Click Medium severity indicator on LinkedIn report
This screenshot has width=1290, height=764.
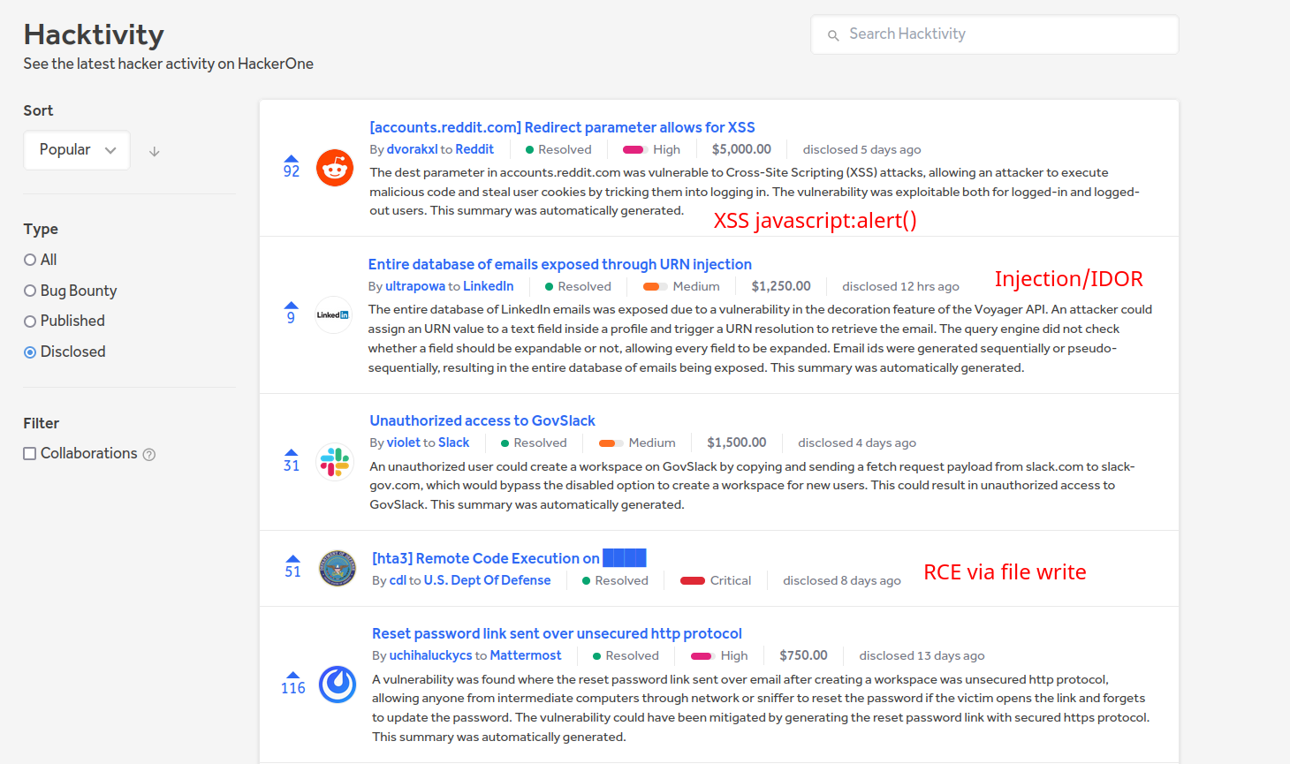[681, 287]
